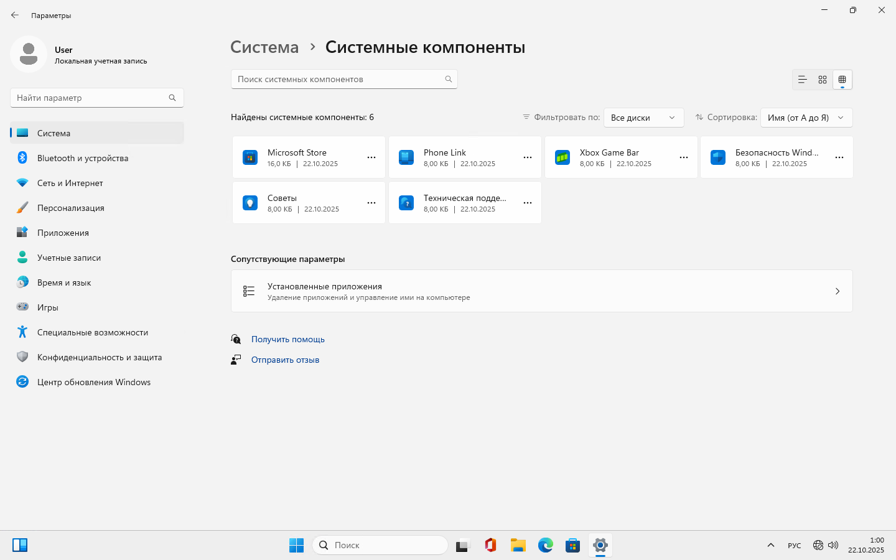Click the Система breadcrumb link
Screen dimensions: 896x560
(264, 47)
